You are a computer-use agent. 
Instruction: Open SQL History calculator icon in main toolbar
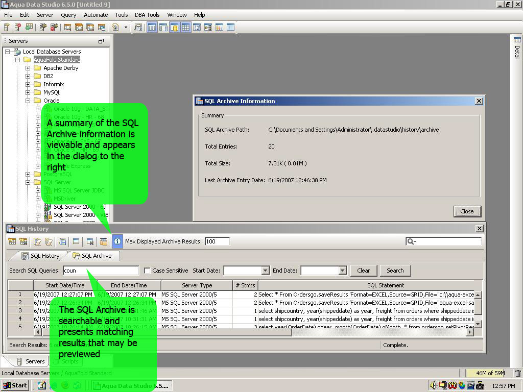click(138, 28)
